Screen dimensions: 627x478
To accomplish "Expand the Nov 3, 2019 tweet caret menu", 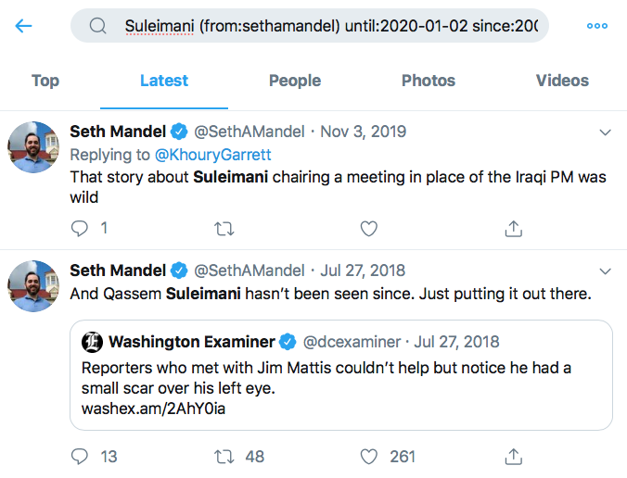I will point(606,132).
